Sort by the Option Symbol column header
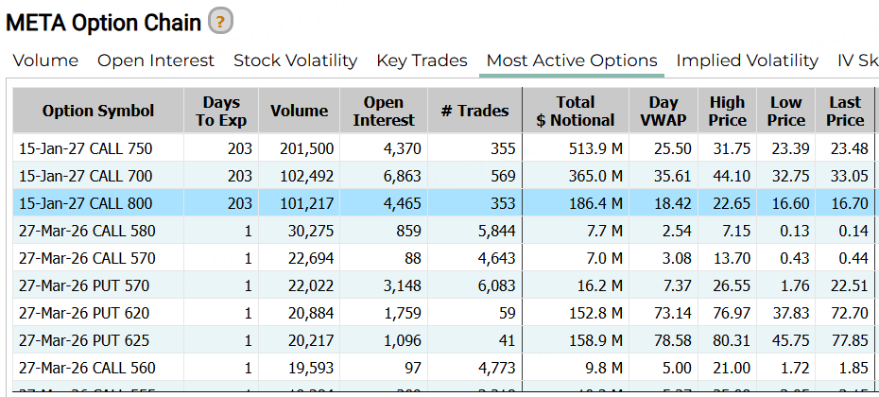879x397 pixels. click(98, 112)
